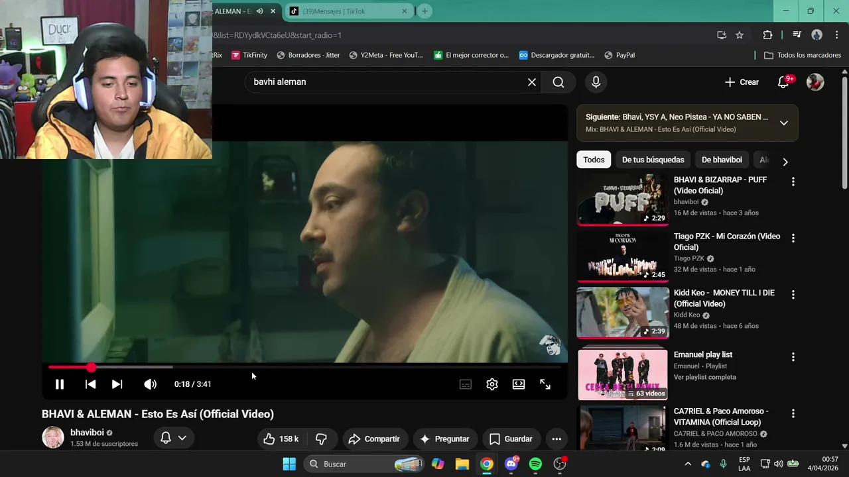
Task: Open Spotify from the taskbar
Action: 535,464
